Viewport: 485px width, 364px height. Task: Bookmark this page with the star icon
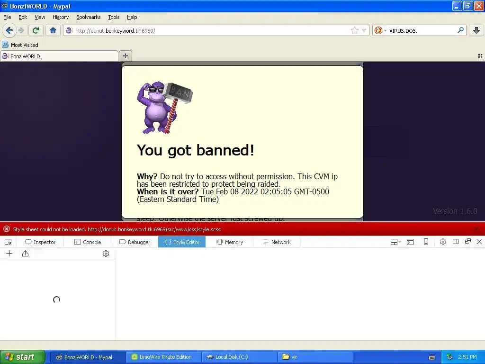354,30
